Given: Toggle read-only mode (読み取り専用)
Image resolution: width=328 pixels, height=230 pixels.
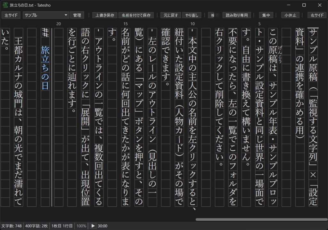Looking at the screenshot, I should (x=237, y=15).
